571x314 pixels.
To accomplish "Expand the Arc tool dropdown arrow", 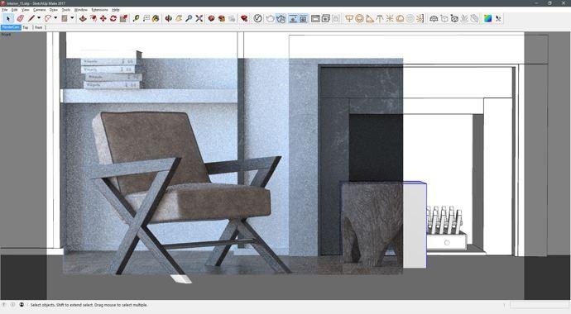I will pyautogui.click(x=55, y=18).
